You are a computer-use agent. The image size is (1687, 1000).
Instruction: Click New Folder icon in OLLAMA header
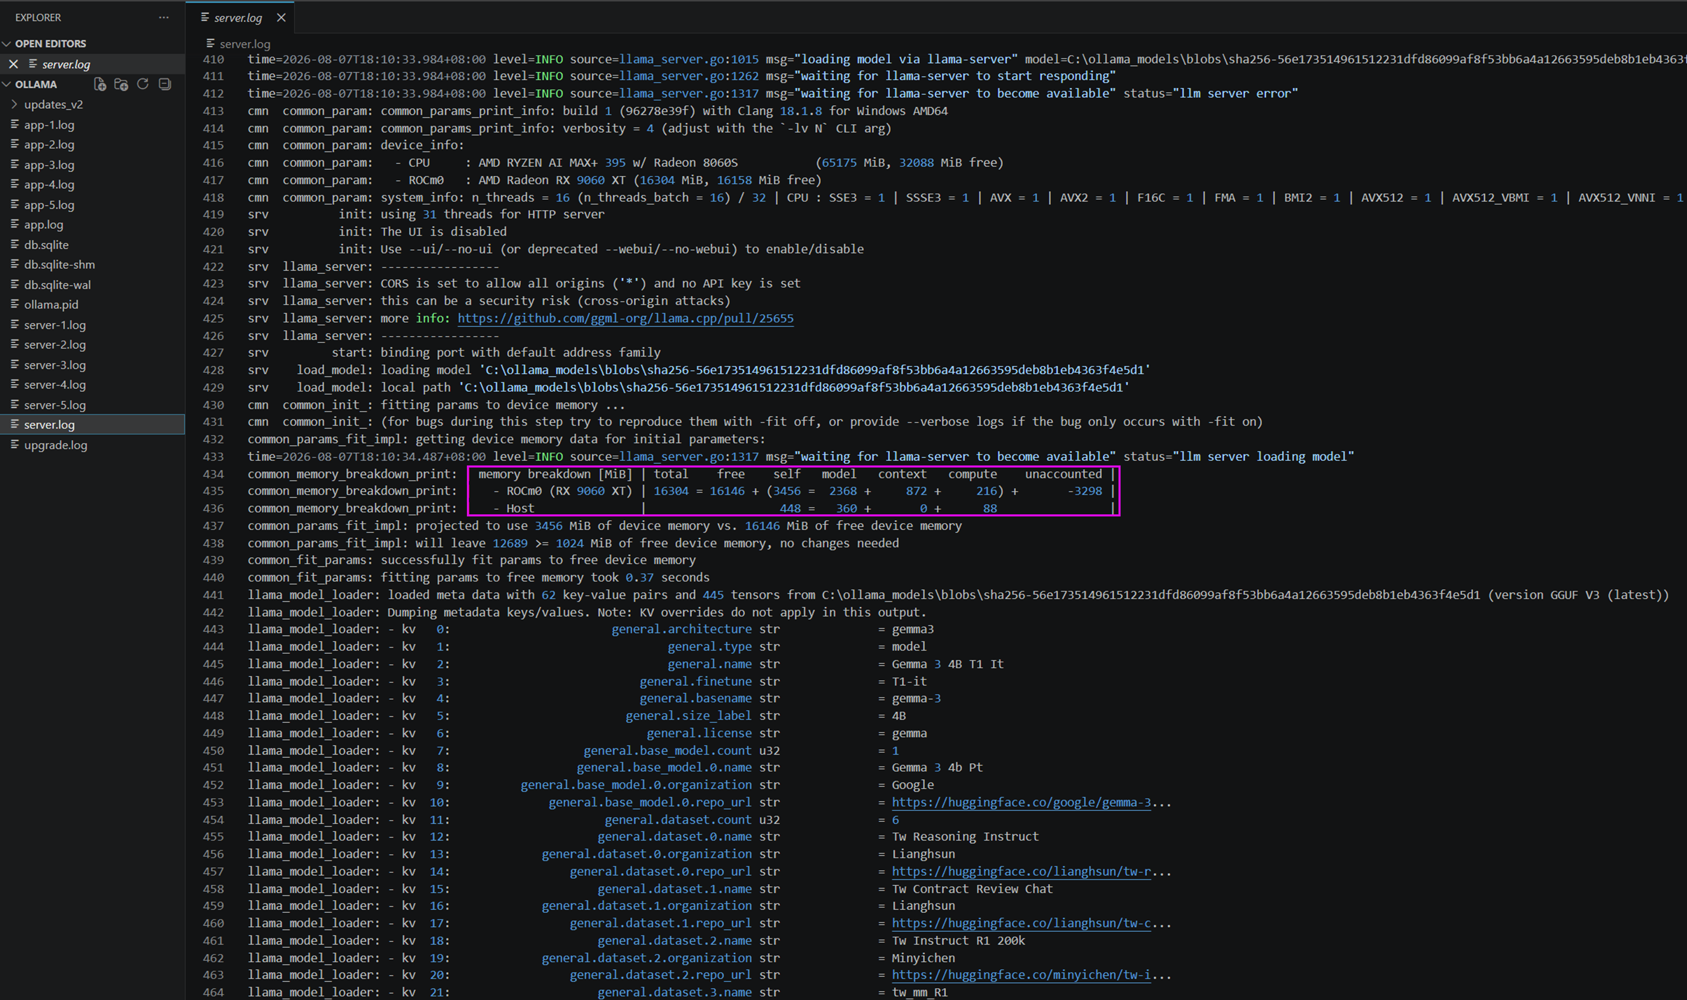121,84
